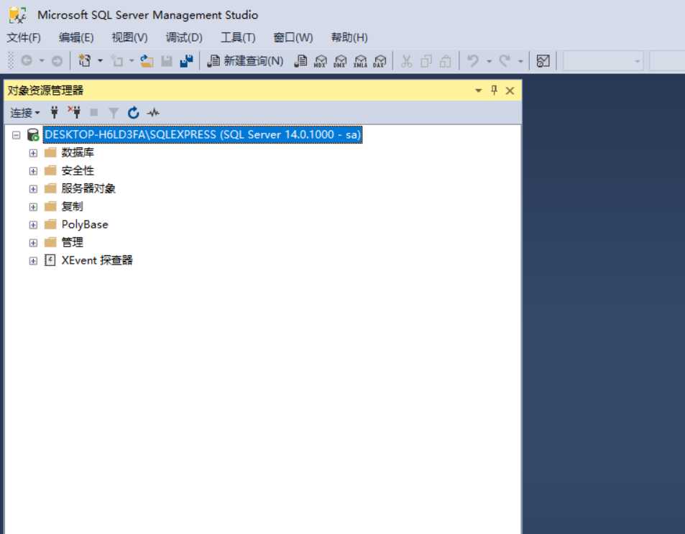Select the 安全性 tree label
Viewport: 685px width, 534px height.
(x=78, y=170)
